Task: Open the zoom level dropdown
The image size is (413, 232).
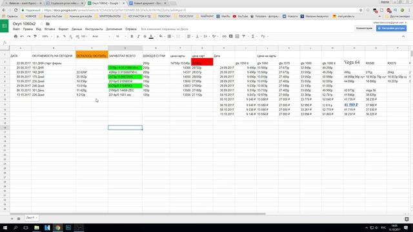Action: (x=47, y=36)
